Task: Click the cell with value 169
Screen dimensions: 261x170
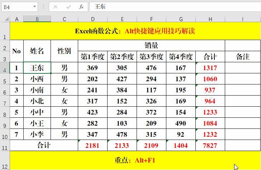Action: pos(181,101)
